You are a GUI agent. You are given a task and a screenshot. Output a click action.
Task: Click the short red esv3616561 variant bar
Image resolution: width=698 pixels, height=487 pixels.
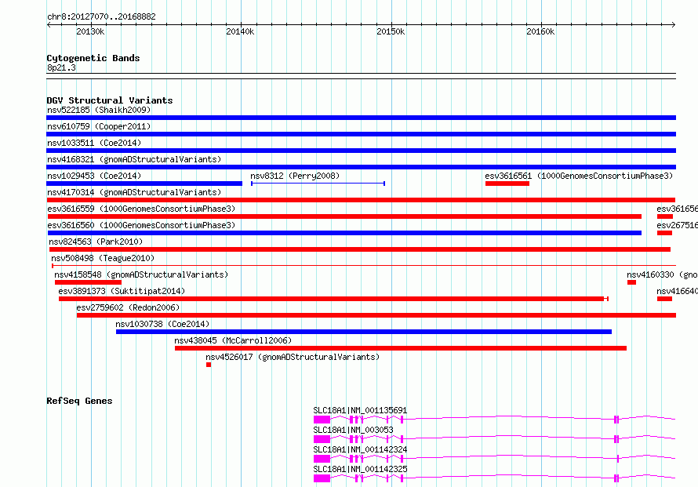click(507, 184)
